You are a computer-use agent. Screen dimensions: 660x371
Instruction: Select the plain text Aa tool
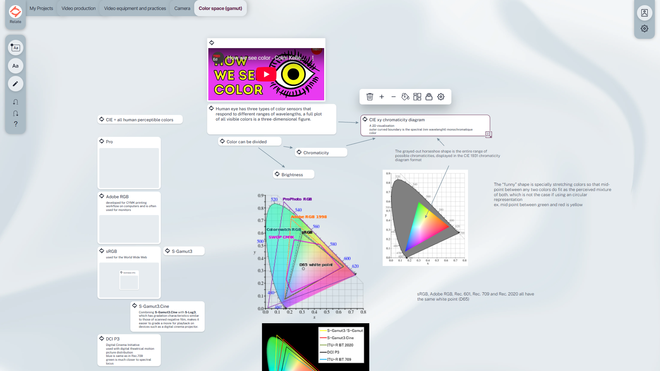pos(15,66)
